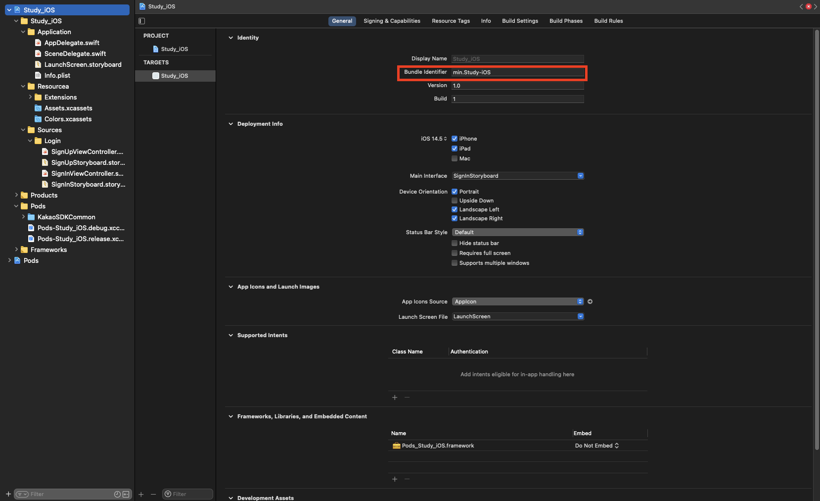The image size is (820, 501).
Task: Open SignInViewController swift file
Action: pos(87,173)
